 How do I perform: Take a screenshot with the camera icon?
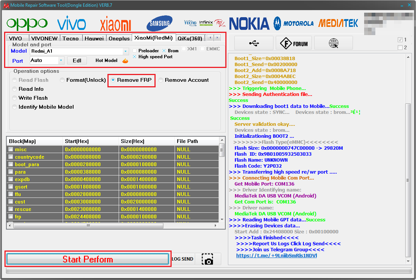tap(207, 259)
